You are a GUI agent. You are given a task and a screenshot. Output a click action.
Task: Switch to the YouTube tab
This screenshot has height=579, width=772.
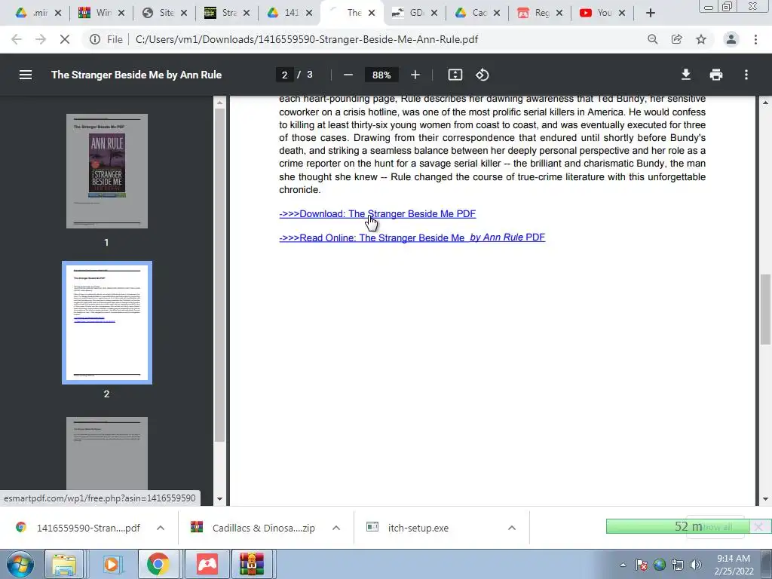(x=596, y=14)
